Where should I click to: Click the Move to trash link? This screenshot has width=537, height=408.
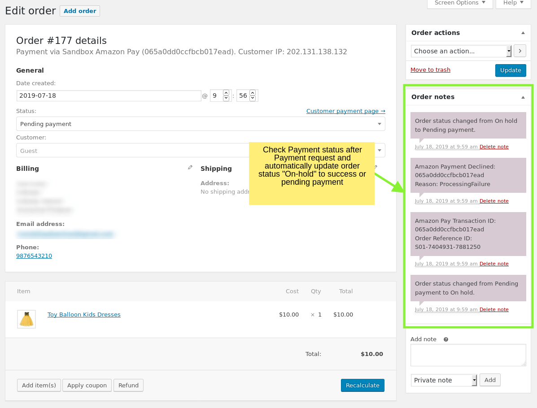click(430, 69)
